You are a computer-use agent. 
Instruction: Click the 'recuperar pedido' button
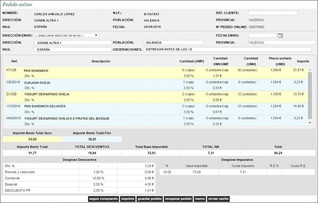(x=178, y=199)
